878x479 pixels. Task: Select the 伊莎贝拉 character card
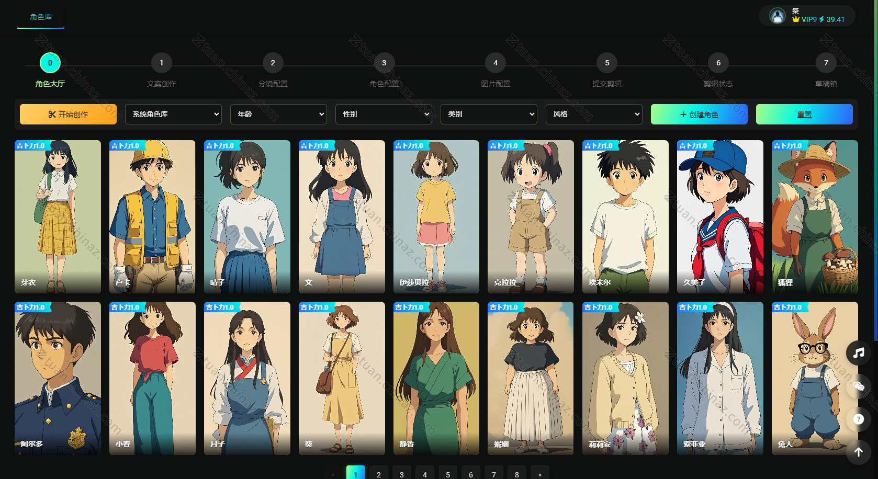click(436, 216)
